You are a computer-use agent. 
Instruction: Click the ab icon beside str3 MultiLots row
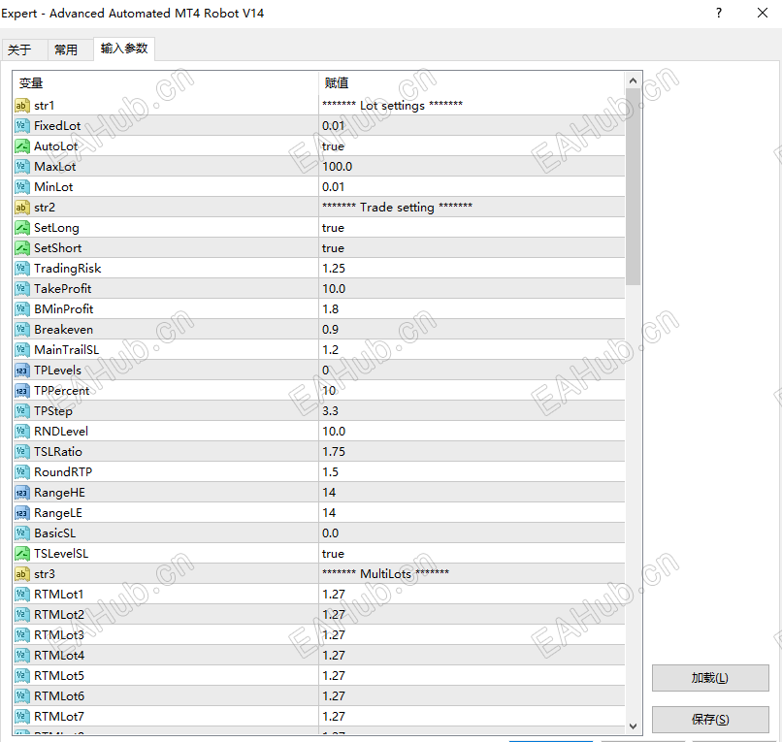pos(21,573)
